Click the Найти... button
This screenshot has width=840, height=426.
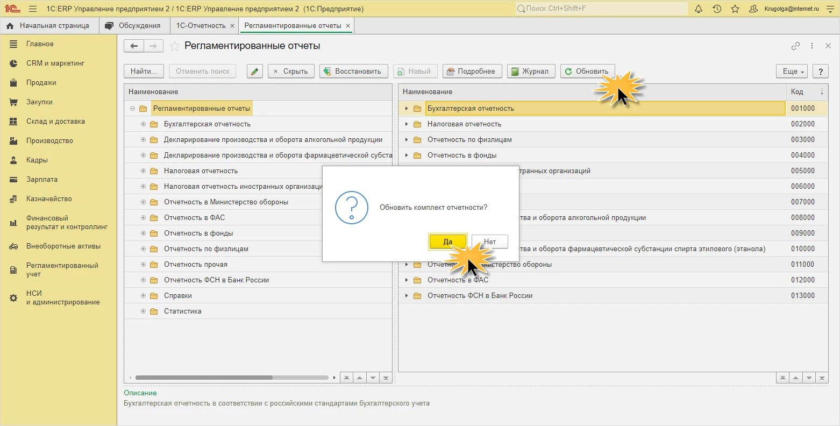[x=144, y=71]
